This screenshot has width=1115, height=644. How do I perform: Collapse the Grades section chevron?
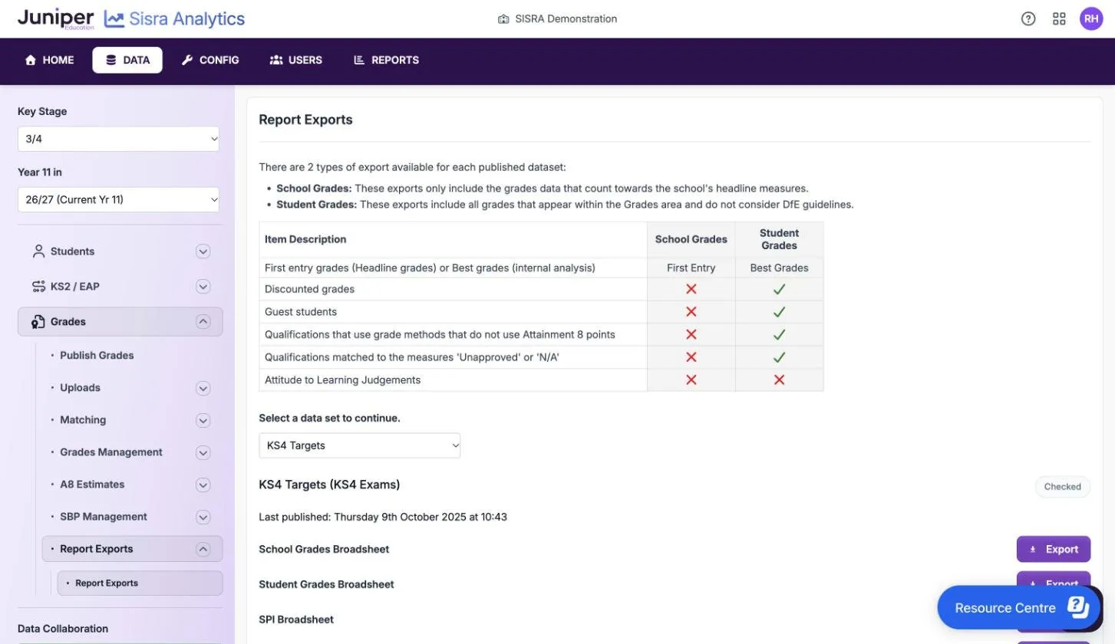tap(203, 322)
